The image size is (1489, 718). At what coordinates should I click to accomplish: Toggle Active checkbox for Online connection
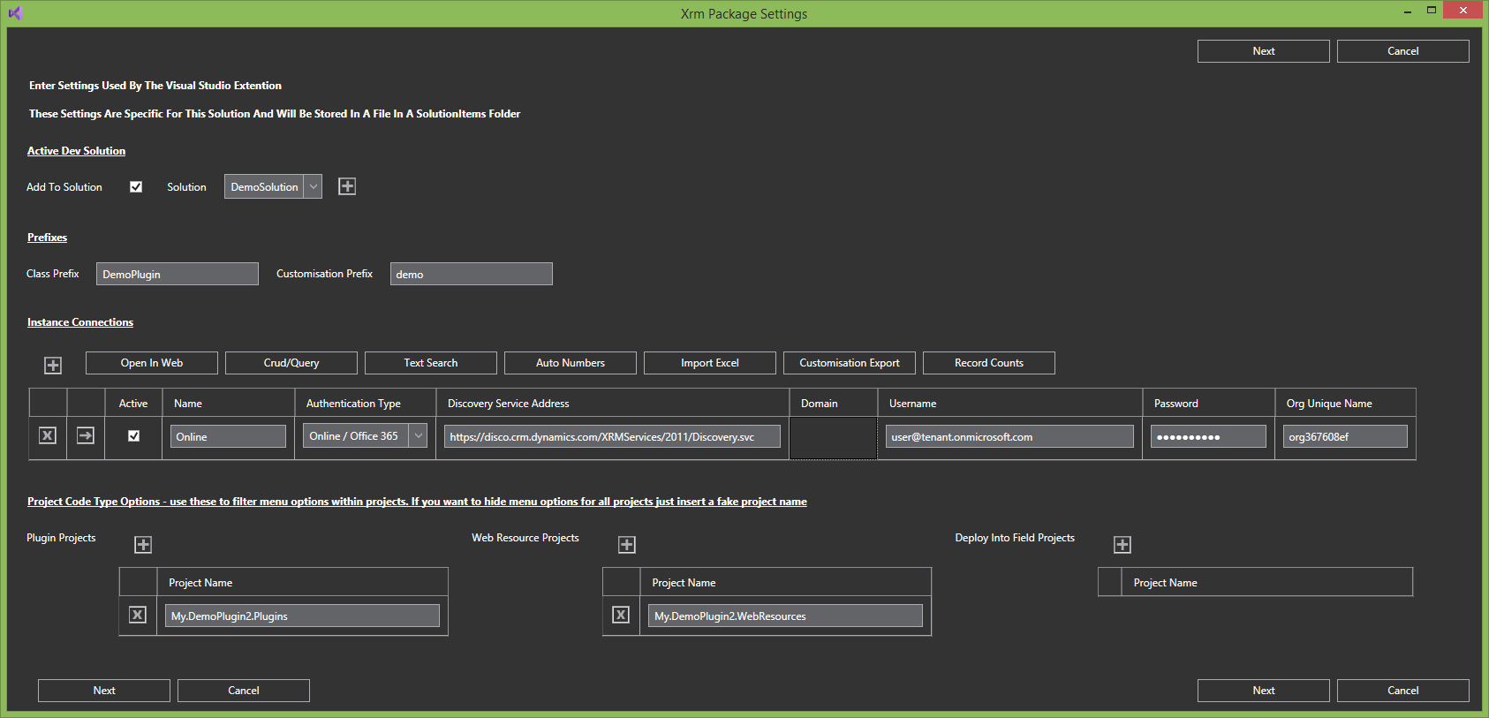pos(133,435)
